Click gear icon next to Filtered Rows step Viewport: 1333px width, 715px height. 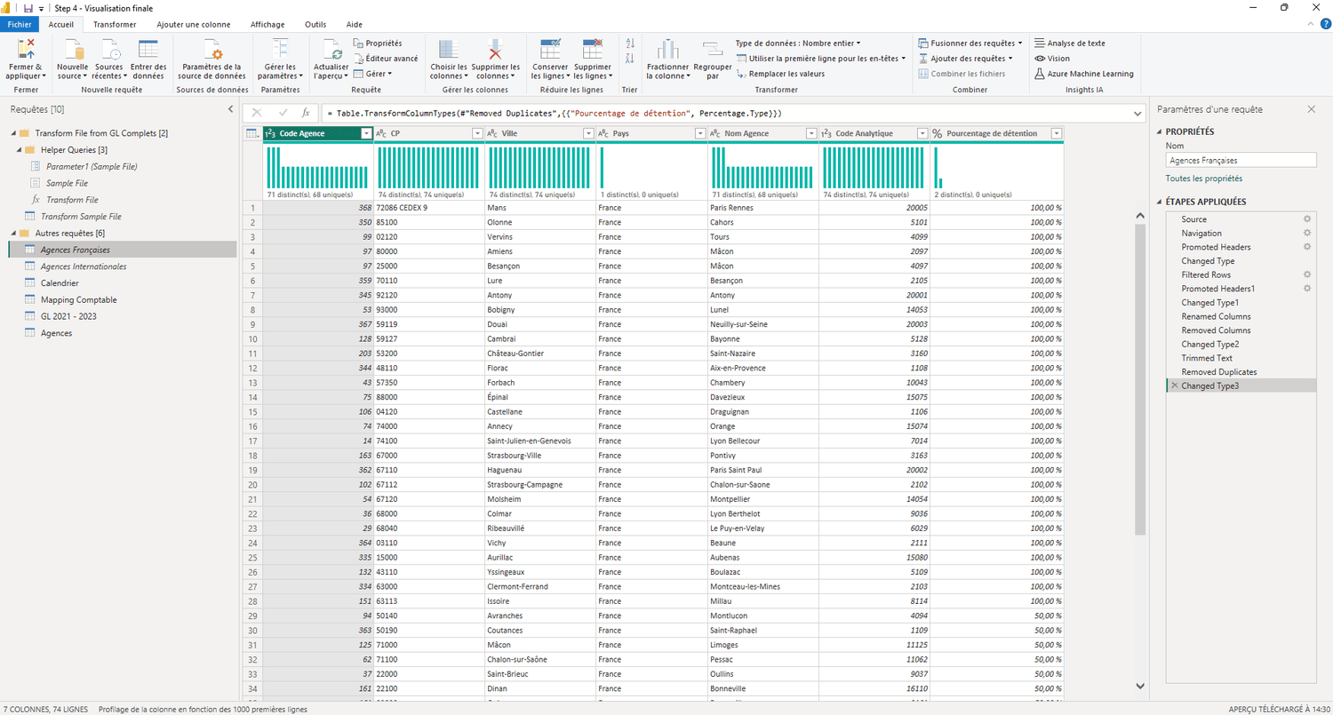coord(1306,275)
